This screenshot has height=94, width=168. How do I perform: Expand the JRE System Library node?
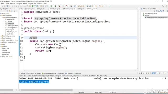click(x=1, y=40)
